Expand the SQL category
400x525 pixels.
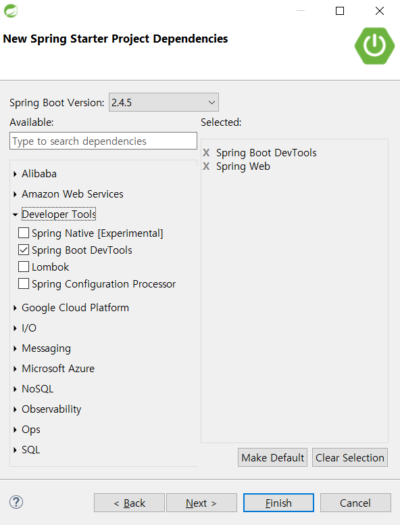[x=15, y=450]
